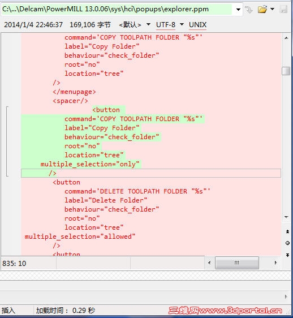Click the vertical scrollbar thumb
Image resolution: width=293 pixels, height=318 pixels.
click(x=286, y=71)
